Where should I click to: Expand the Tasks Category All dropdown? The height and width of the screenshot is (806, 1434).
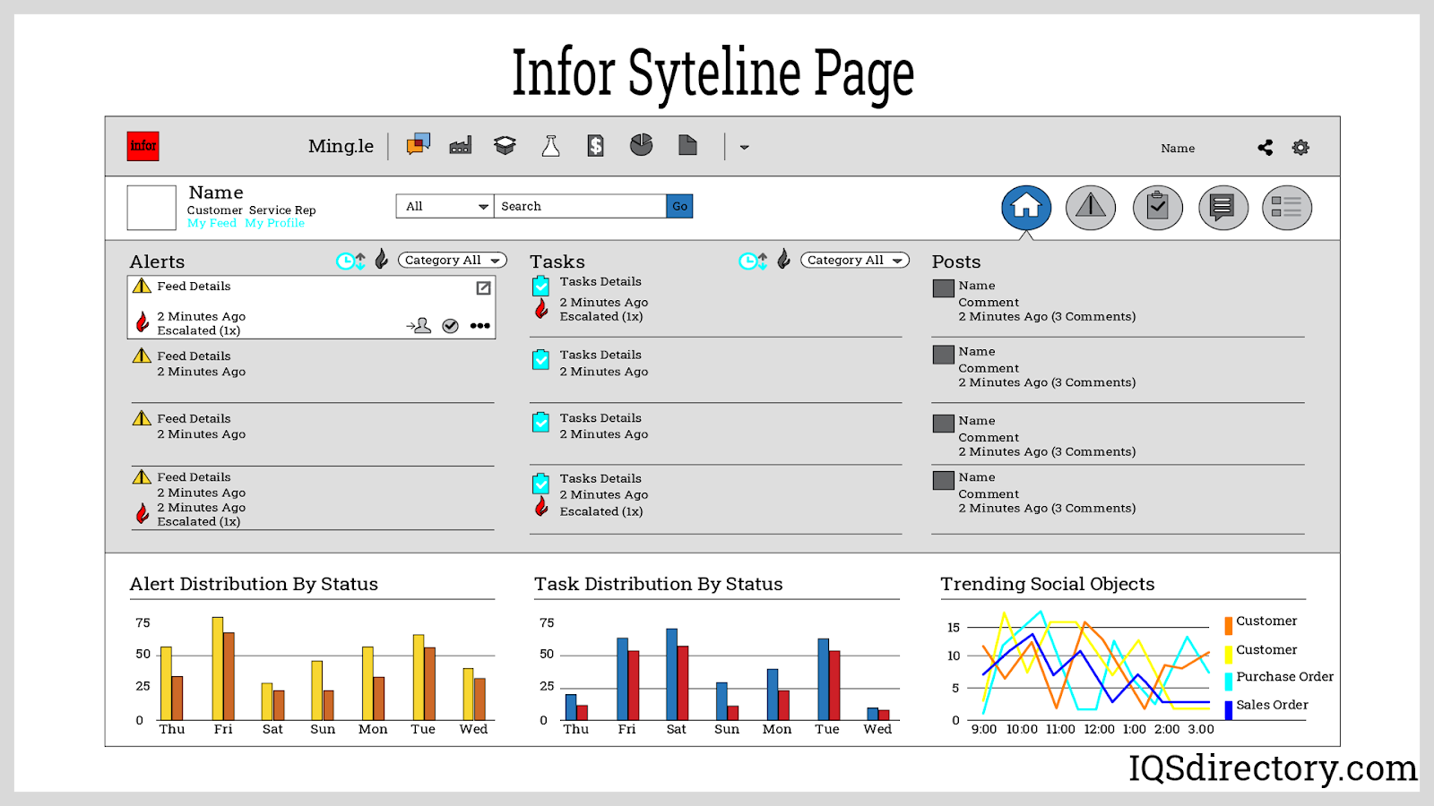[855, 261]
